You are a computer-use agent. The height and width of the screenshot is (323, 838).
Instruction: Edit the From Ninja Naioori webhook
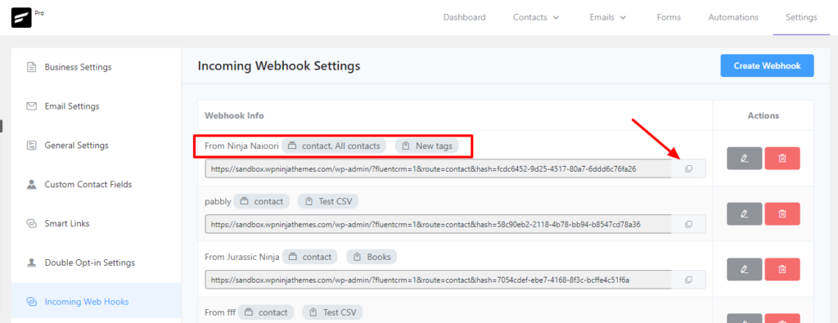click(x=745, y=159)
